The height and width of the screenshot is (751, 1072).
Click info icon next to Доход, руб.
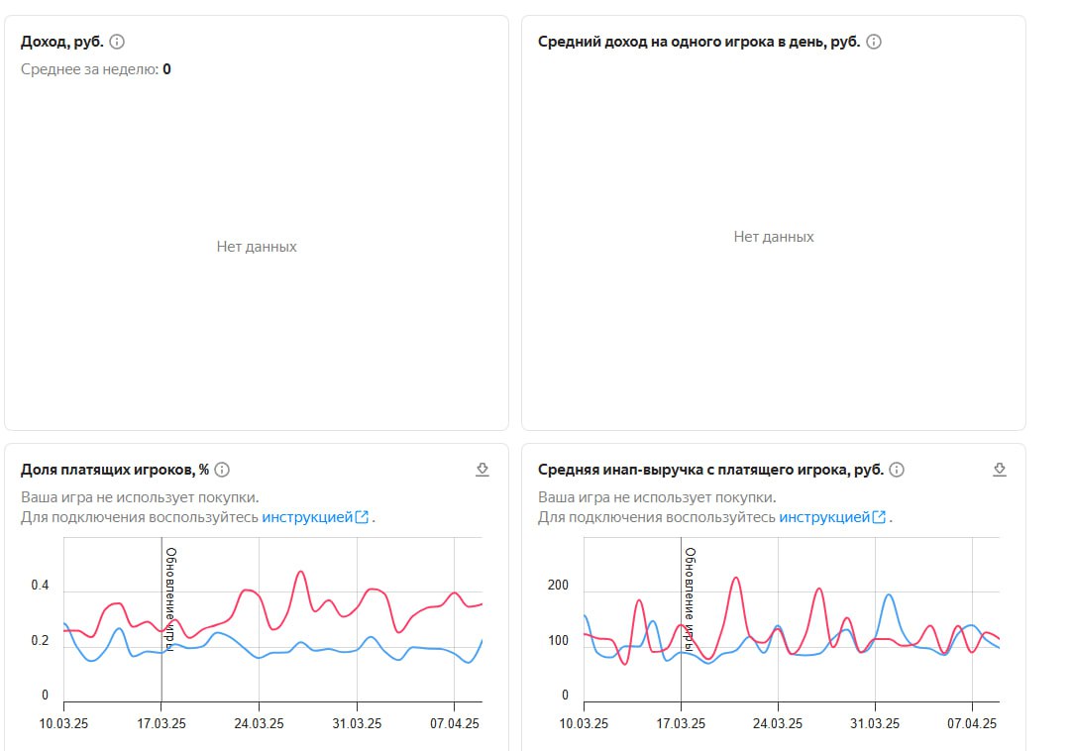[117, 42]
